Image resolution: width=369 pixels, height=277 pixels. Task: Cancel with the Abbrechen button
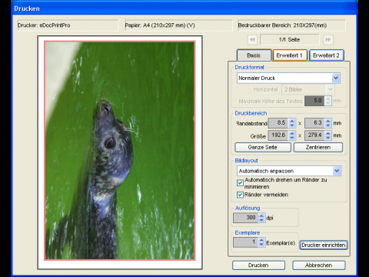pos(318,265)
